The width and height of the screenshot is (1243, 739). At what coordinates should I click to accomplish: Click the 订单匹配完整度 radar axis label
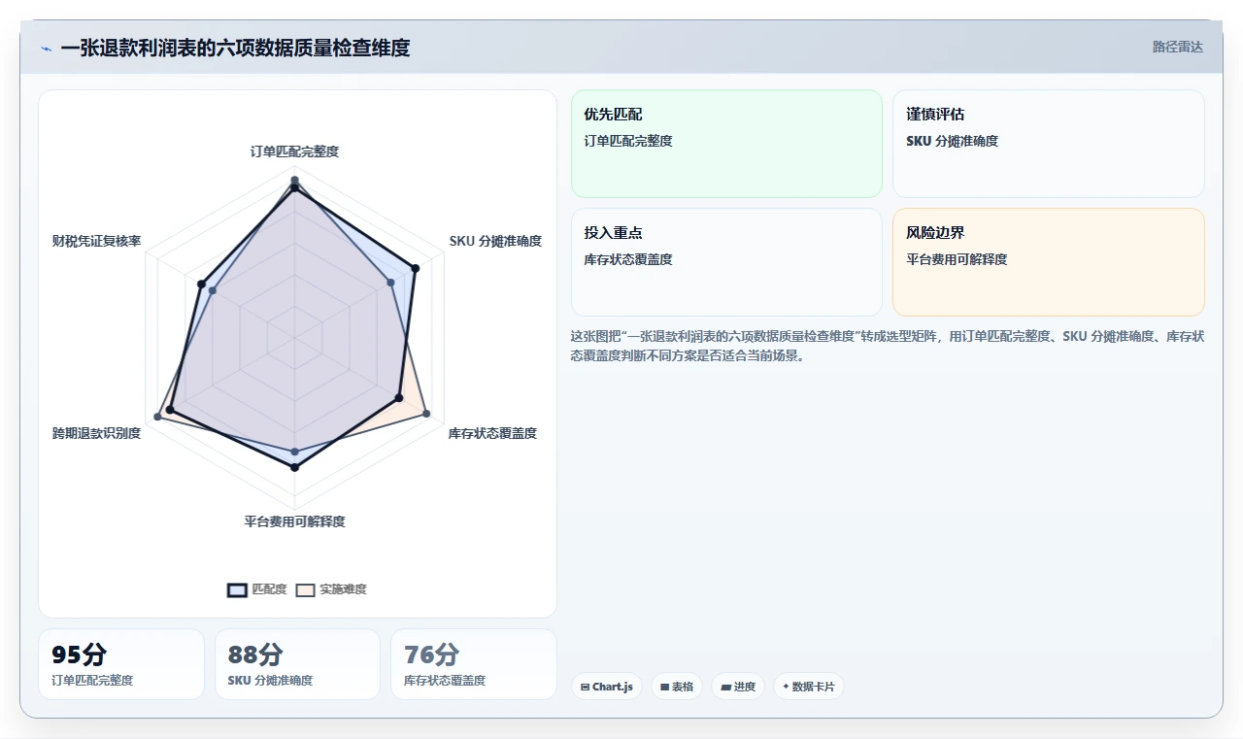294,151
